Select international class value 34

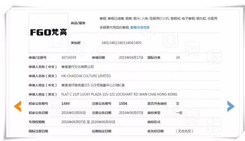click(x=178, y=57)
